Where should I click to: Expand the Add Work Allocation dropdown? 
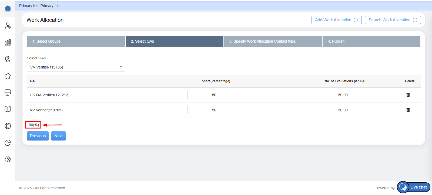[336, 20]
